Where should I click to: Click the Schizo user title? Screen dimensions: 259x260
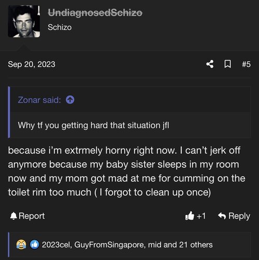coord(60,27)
